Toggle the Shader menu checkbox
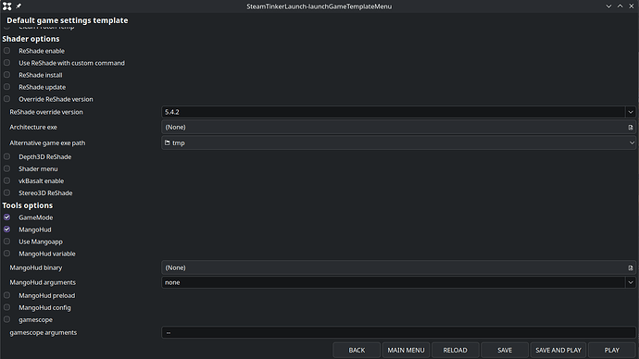 (6, 168)
